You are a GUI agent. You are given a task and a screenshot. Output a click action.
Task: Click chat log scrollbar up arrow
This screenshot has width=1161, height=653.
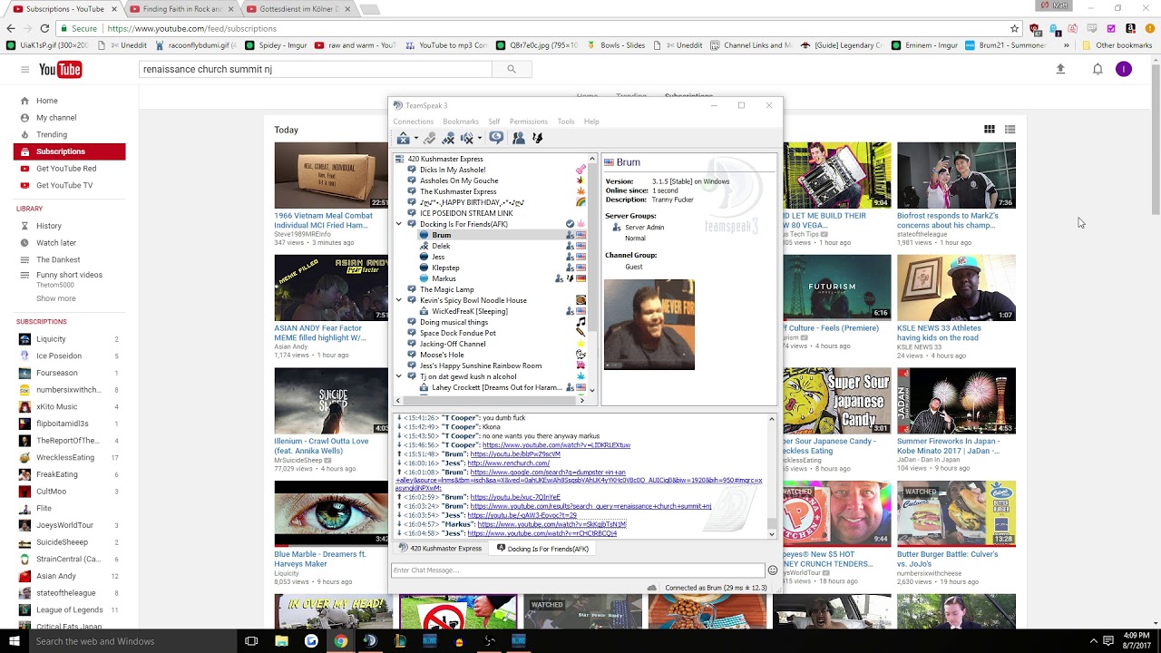[772, 419]
